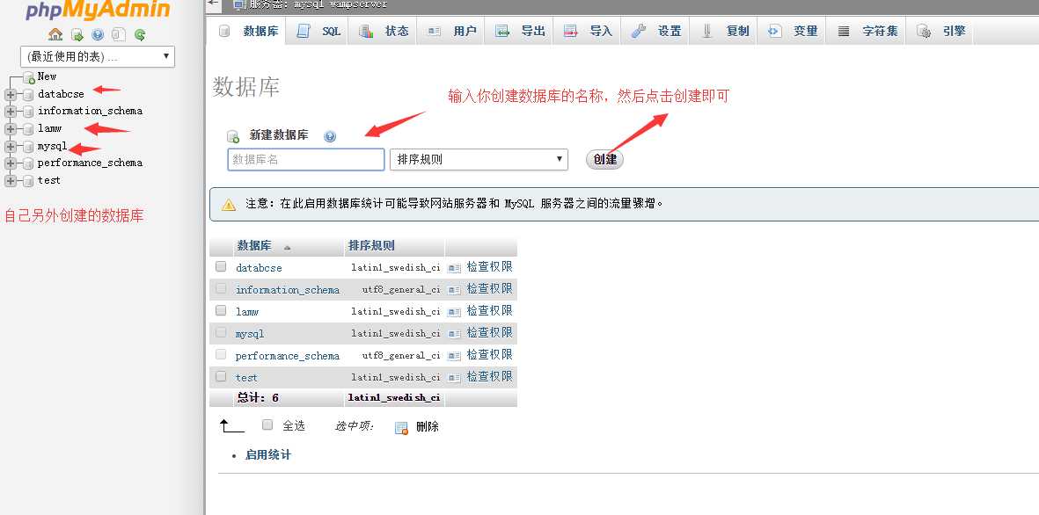1039x515 pixels.
Task: Open the 导入 tab
Action: [588, 31]
